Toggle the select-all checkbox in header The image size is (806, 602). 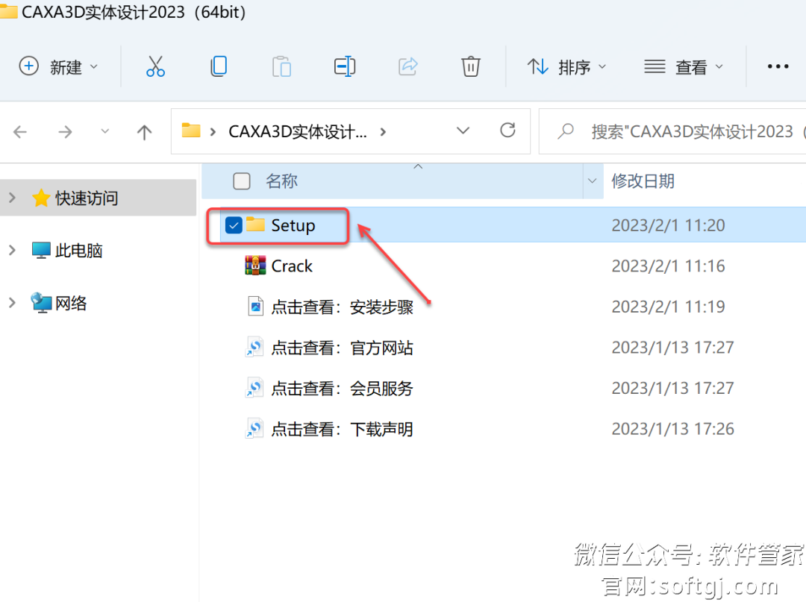[242, 181]
